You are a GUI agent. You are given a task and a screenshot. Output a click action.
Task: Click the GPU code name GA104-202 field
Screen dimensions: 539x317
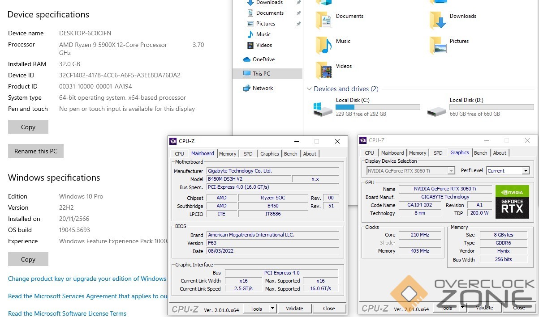click(x=420, y=205)
